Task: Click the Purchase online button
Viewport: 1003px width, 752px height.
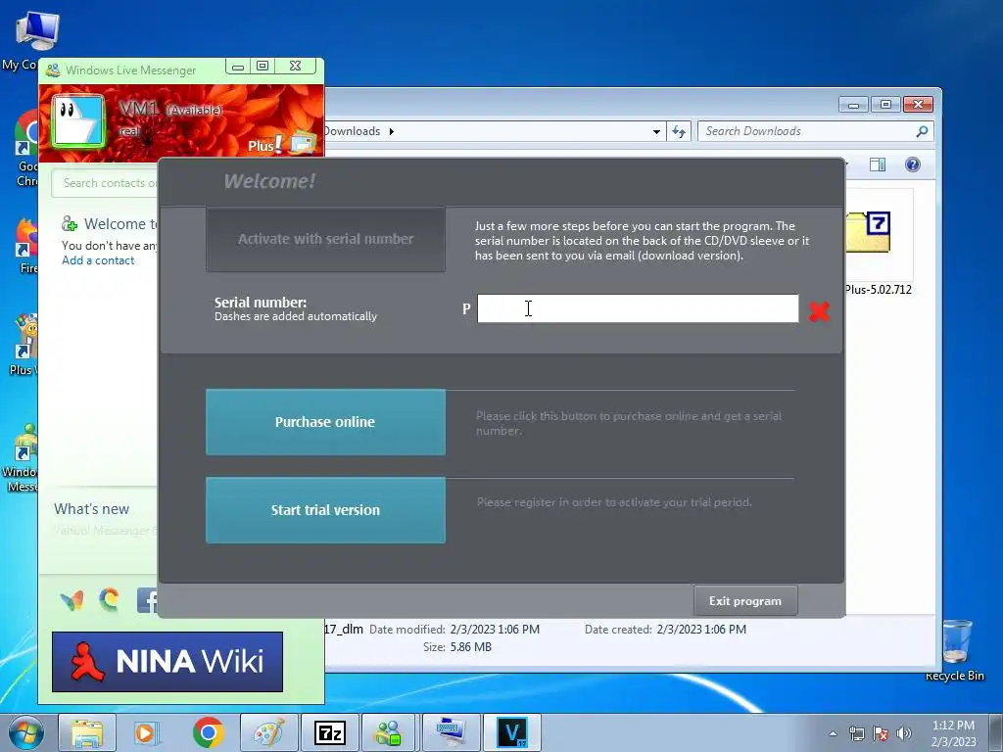Action: tap(325, 422)
